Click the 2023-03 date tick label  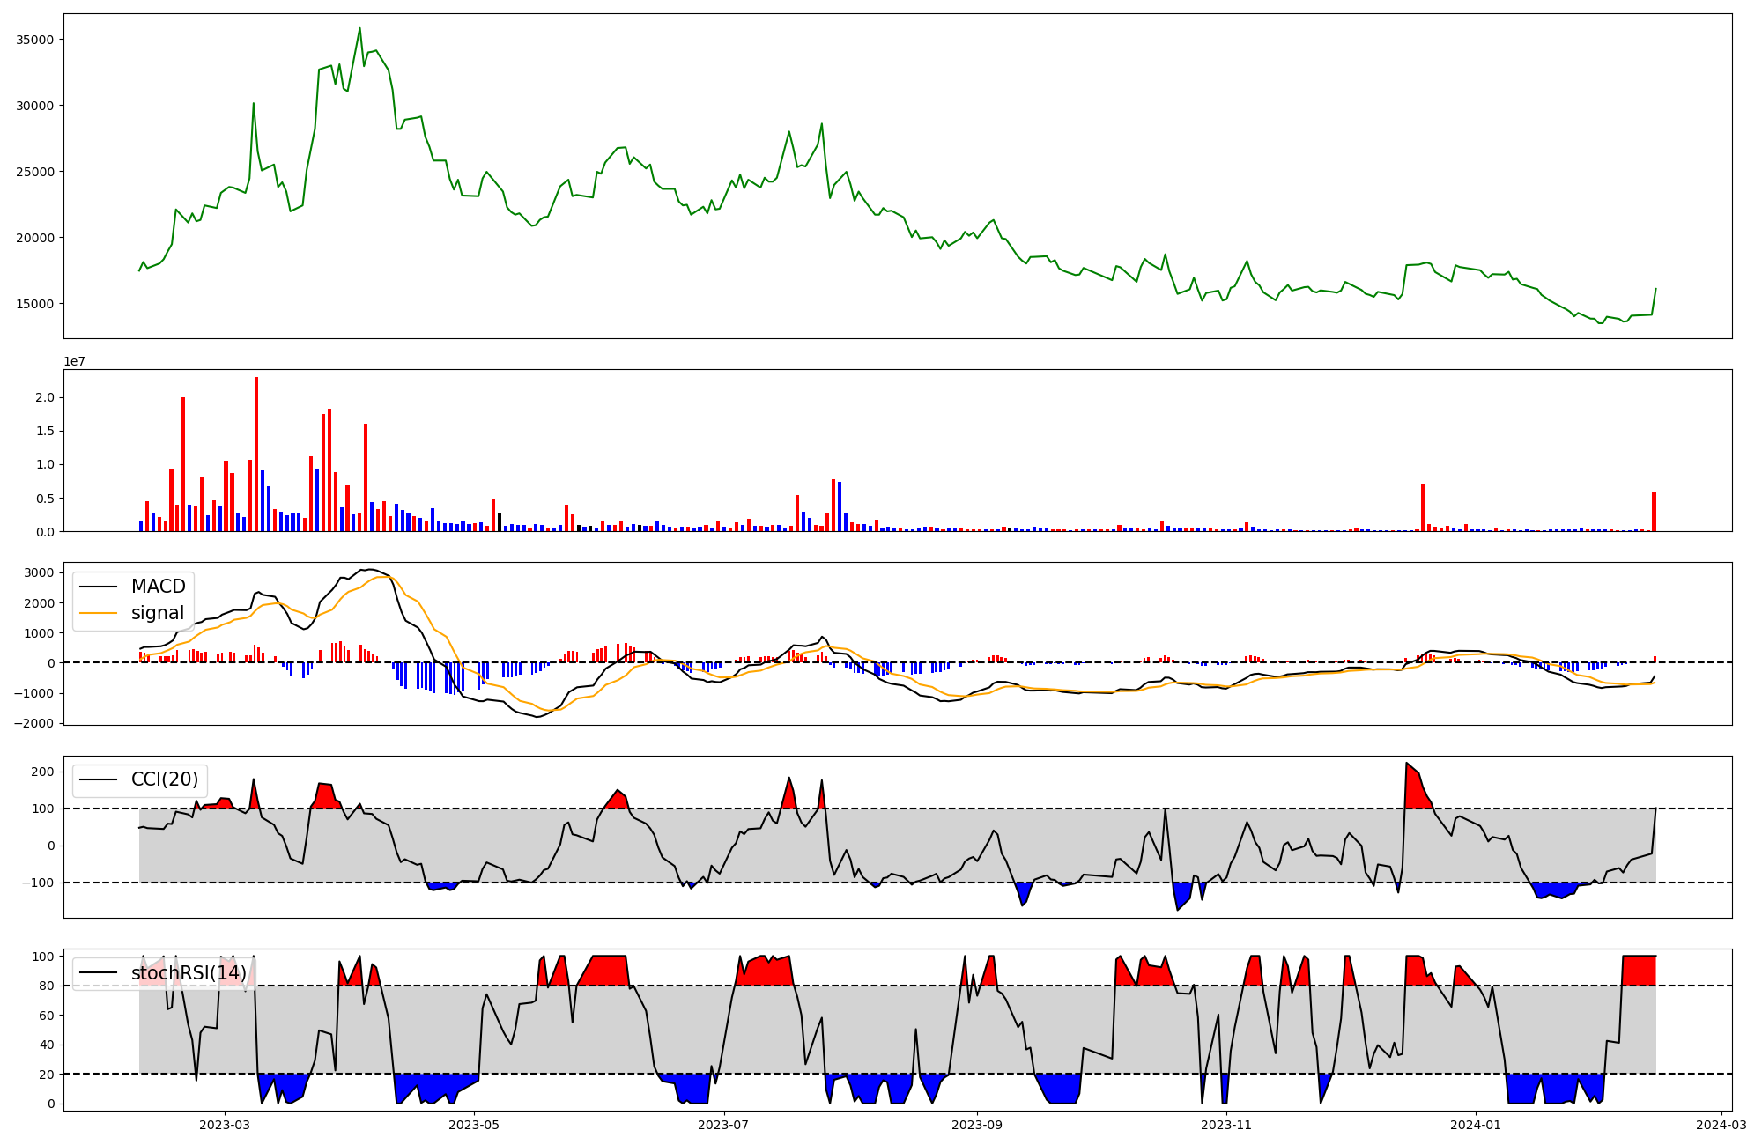click(x=225, y=1125)
